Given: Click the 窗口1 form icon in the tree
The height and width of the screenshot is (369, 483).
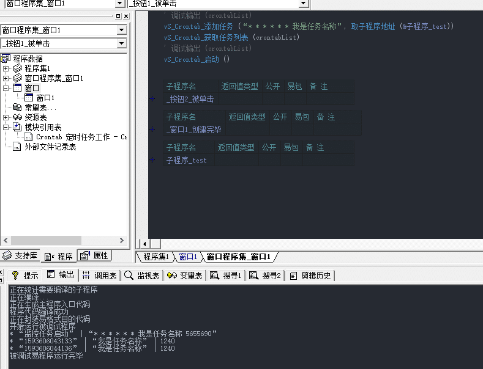Looking at the screenshot, I should pyautogui.click(x=29, y=98).
